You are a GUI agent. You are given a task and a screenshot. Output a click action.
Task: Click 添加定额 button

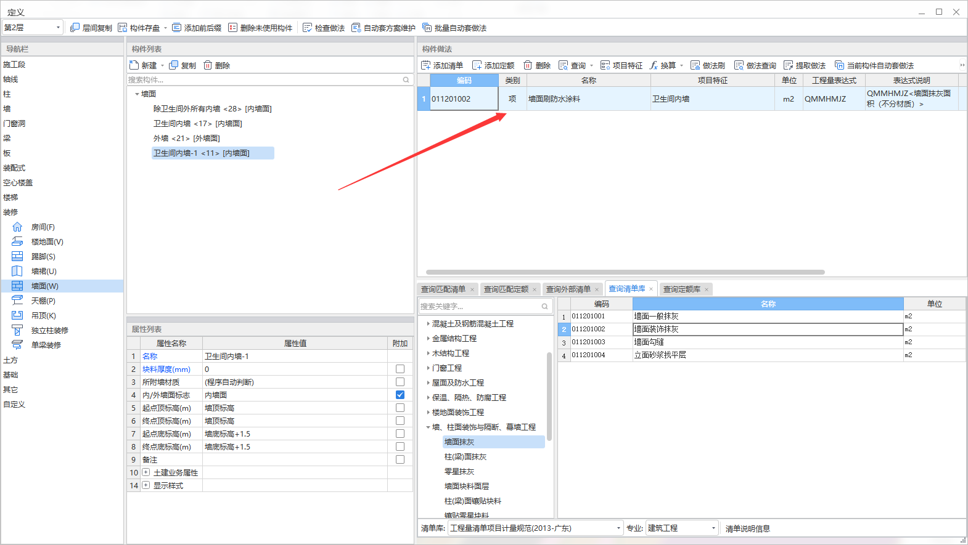493,65
